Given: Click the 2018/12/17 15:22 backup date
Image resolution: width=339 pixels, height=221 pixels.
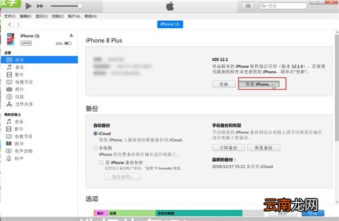Looking at the screenshot, I should (228, 166).
